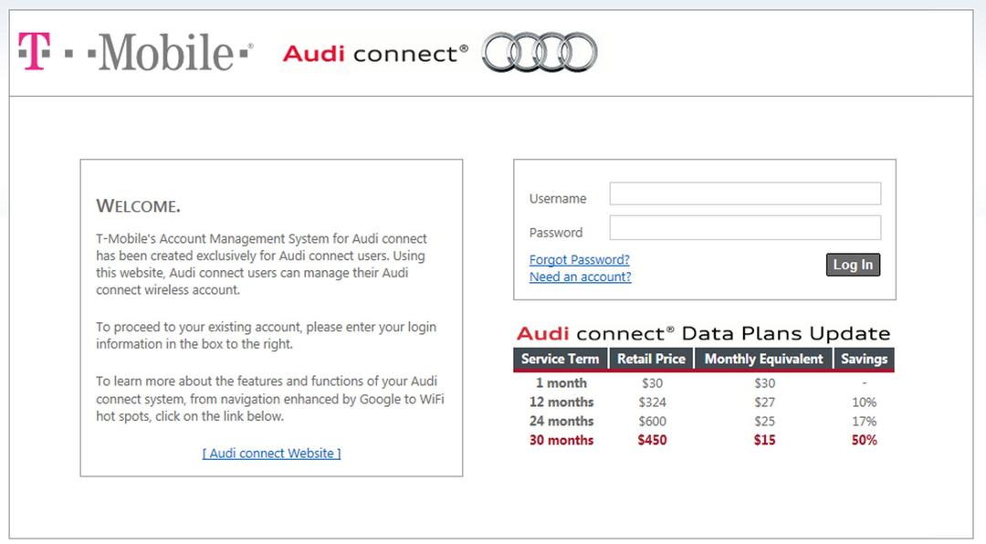Select the 24 months service term

click(561, 422)
